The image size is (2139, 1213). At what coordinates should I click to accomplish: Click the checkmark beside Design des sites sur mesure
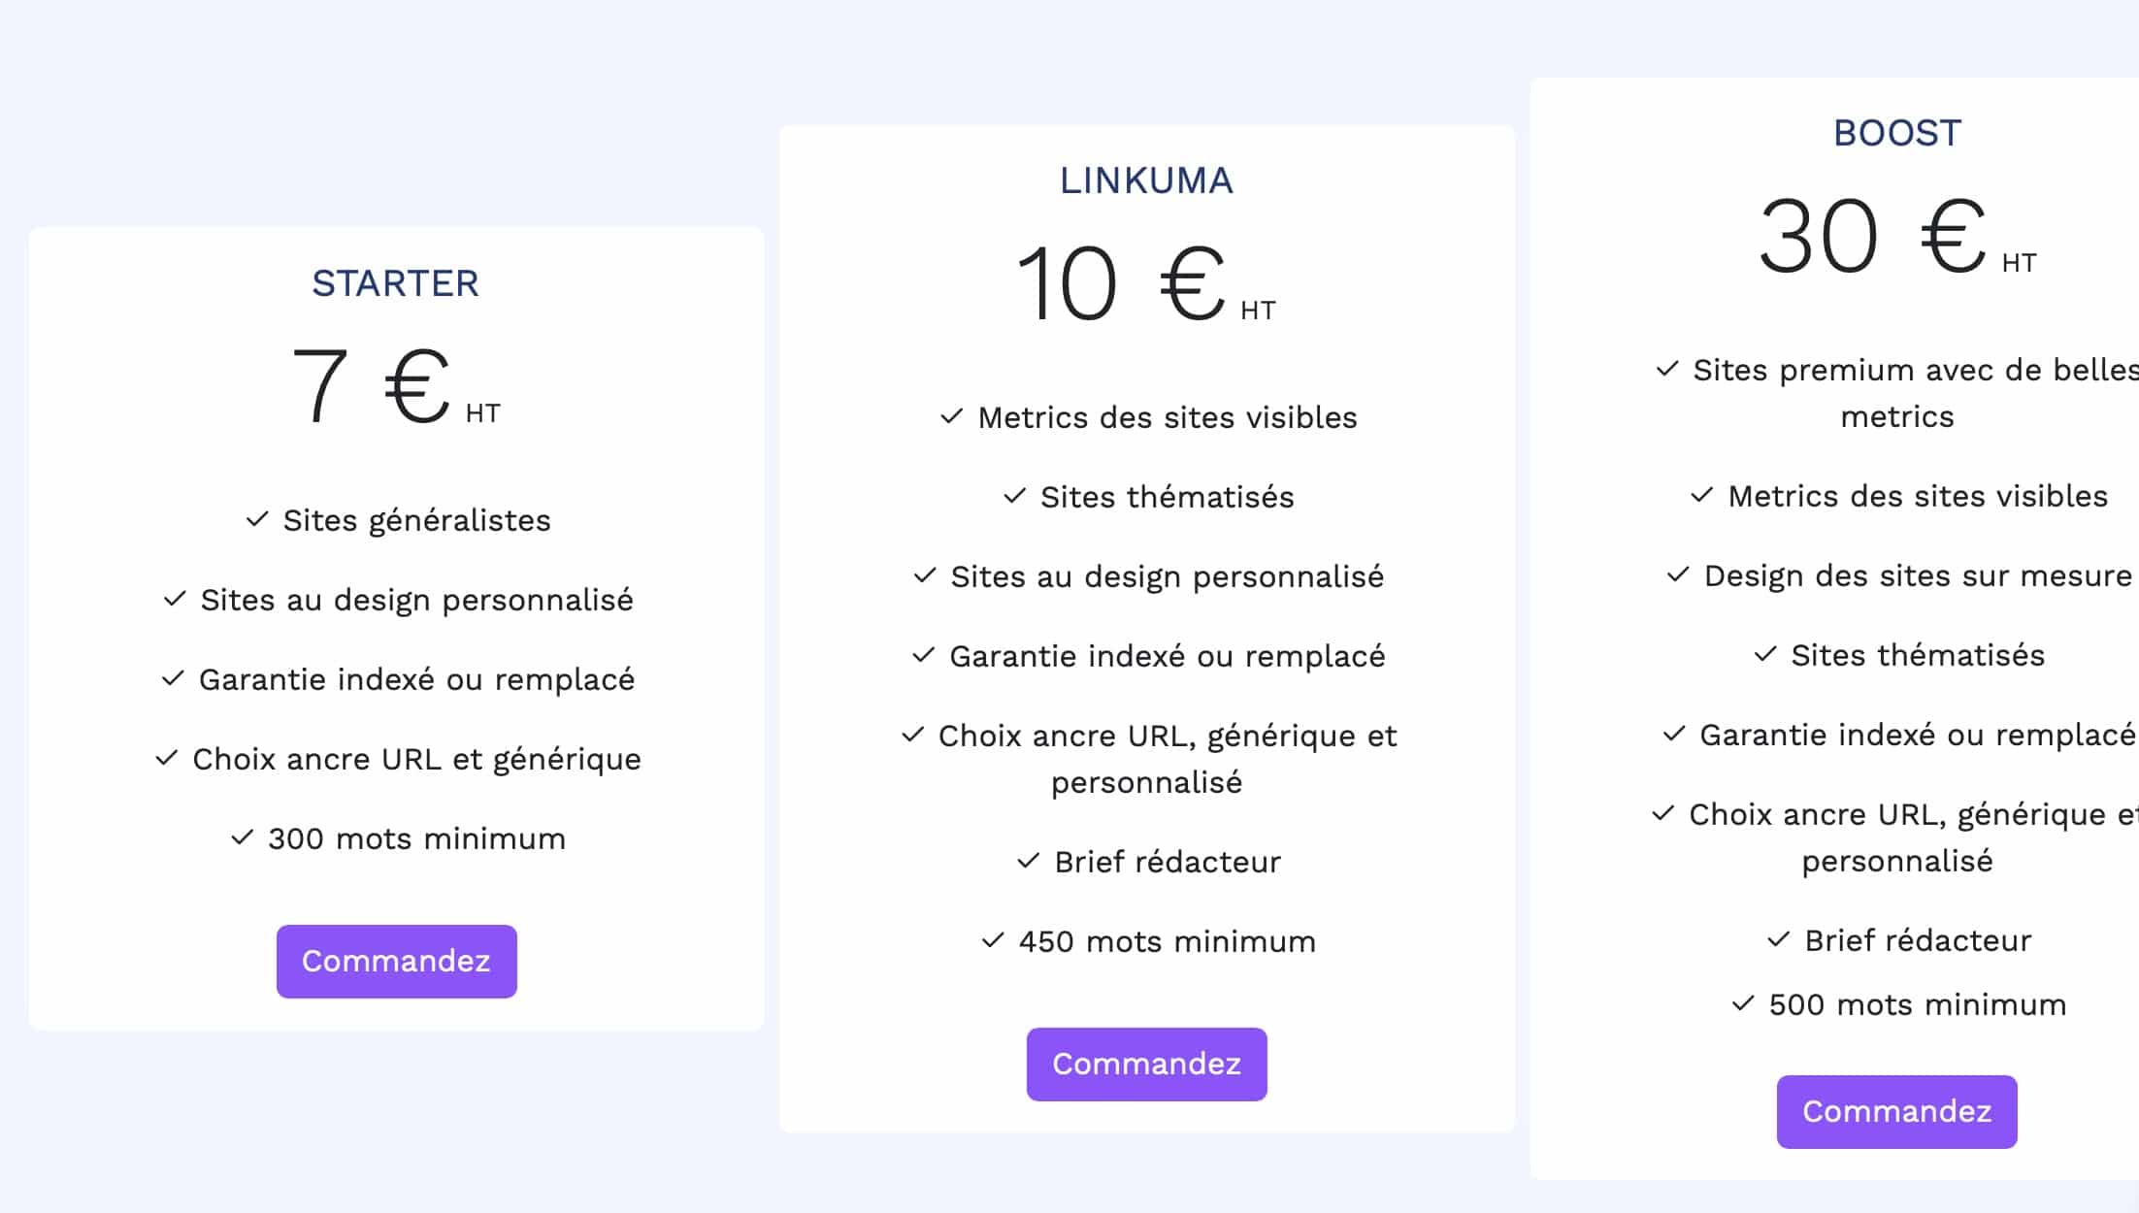(x=1677, y=575)
